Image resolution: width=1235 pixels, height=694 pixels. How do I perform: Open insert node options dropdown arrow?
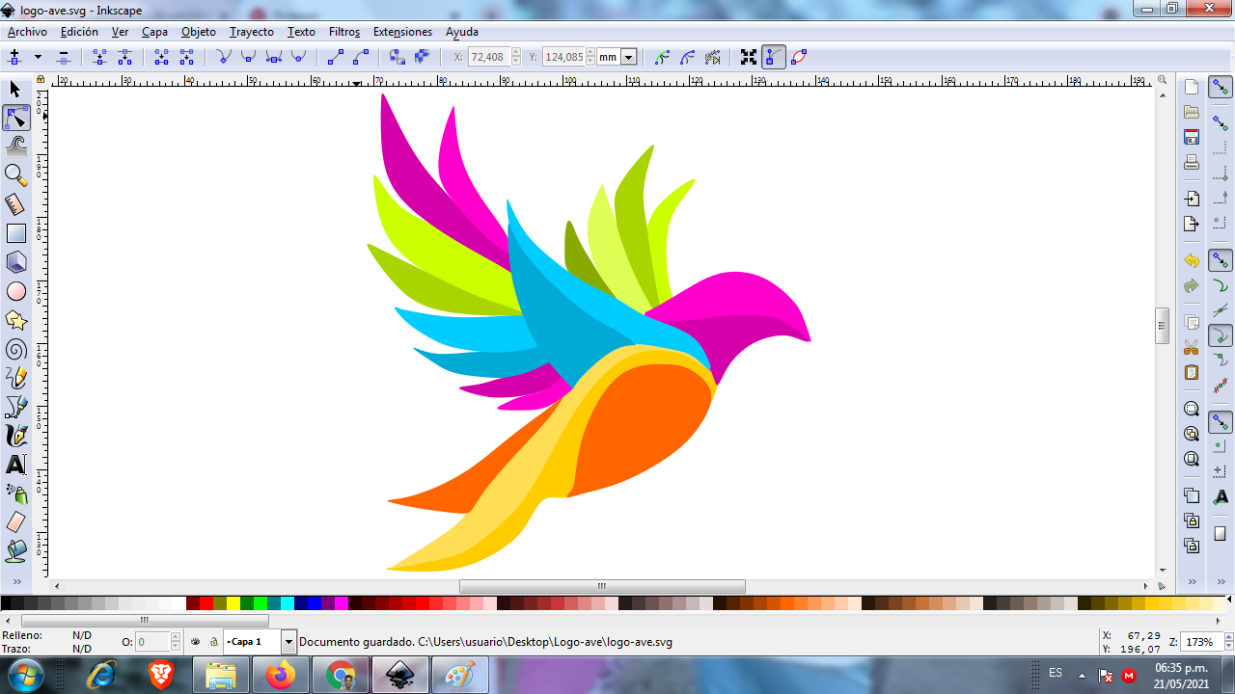tap(39, 57)
